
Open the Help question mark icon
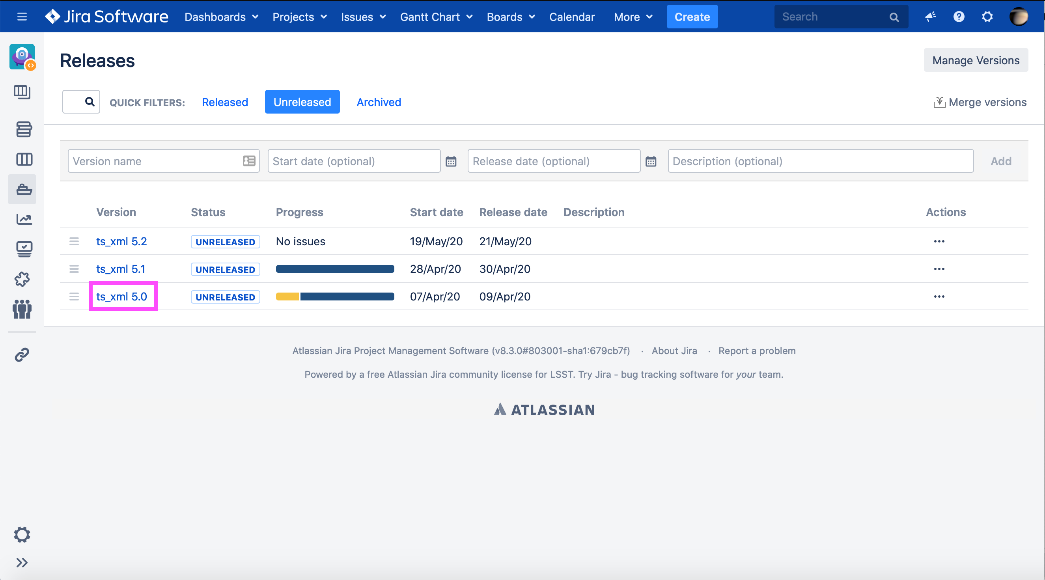pyautogui.click(x=959, y=17)
